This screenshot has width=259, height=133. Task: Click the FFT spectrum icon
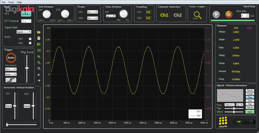[x=26, y=14]
